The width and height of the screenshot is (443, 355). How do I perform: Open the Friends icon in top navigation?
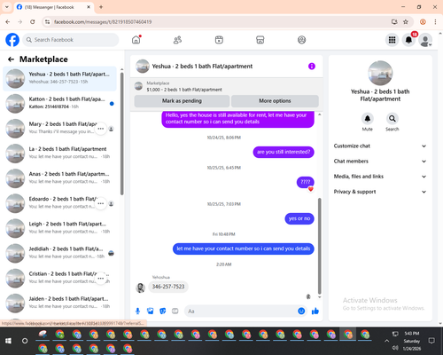[177, 40]
